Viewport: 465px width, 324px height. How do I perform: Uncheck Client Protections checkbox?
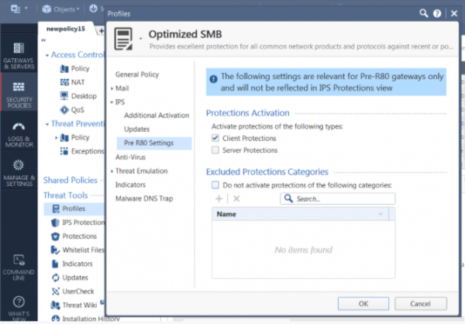click(216, 138)
